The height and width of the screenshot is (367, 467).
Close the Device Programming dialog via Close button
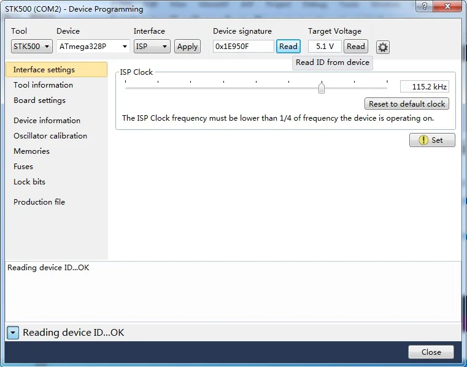(431, 352)
